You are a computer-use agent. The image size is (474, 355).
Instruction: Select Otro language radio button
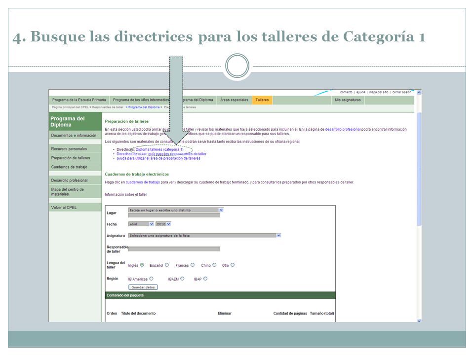[233, 265]
